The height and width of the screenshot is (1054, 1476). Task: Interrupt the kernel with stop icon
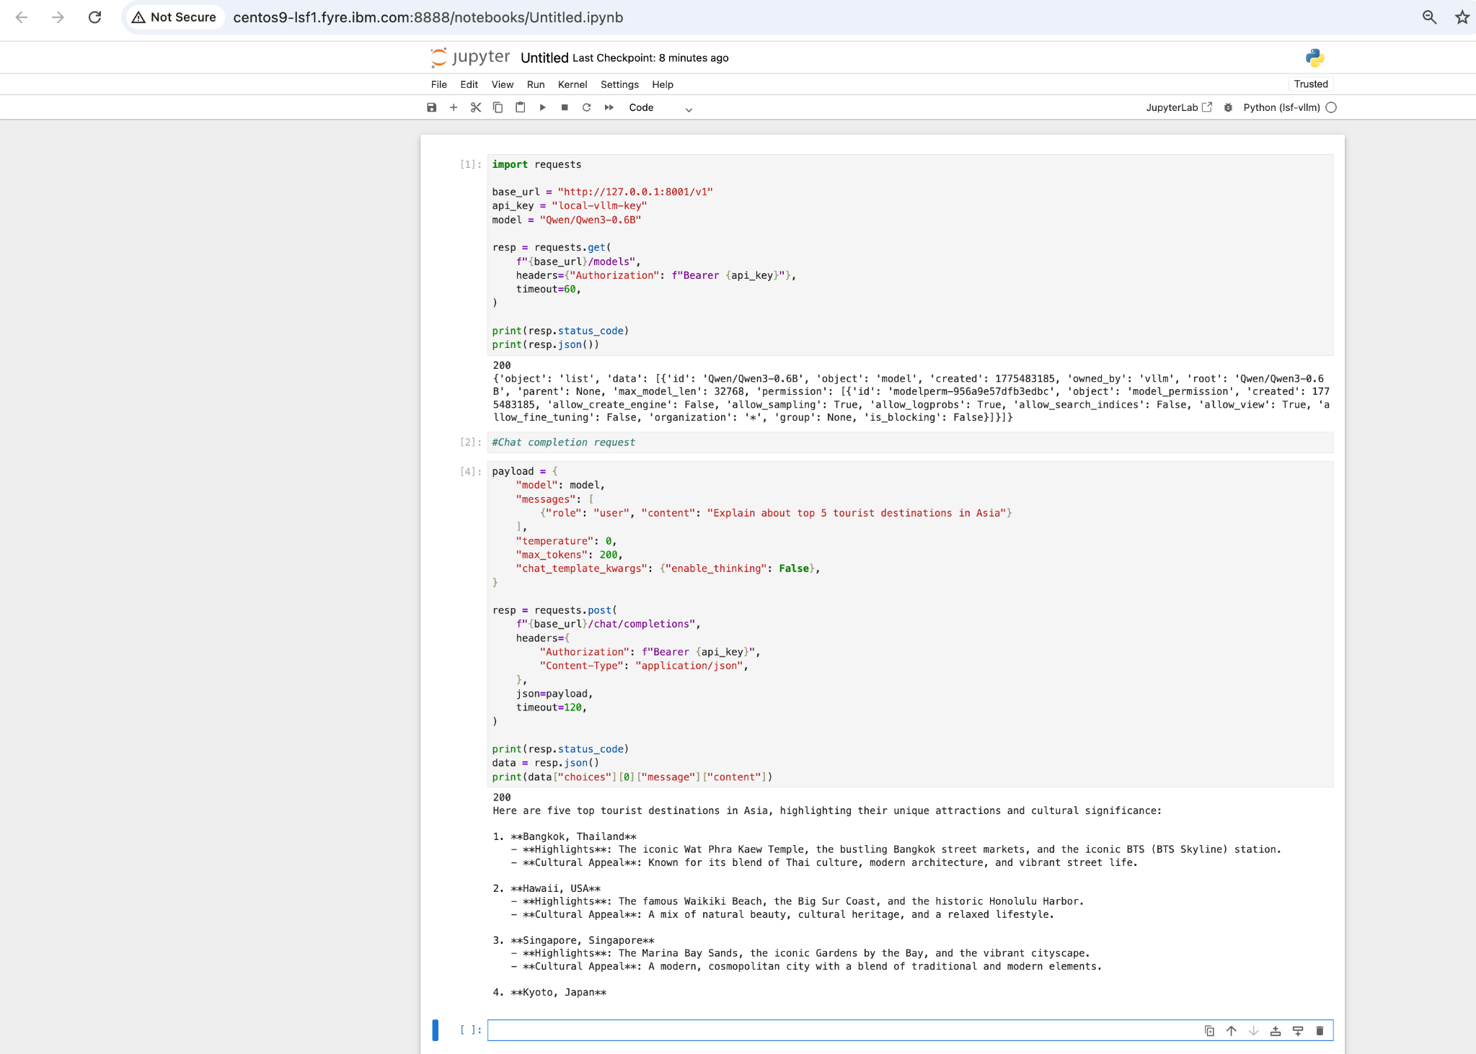pos(565,107)
